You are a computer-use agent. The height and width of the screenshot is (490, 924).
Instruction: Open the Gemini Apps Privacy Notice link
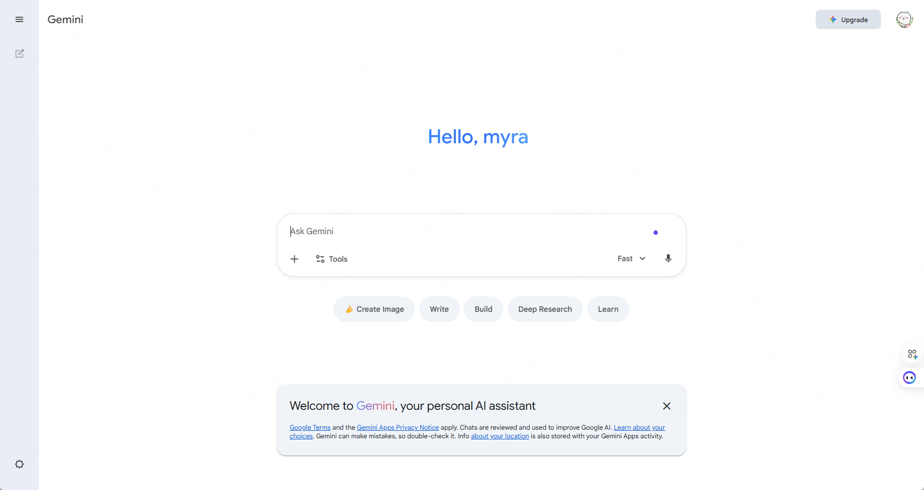(398, 428)
